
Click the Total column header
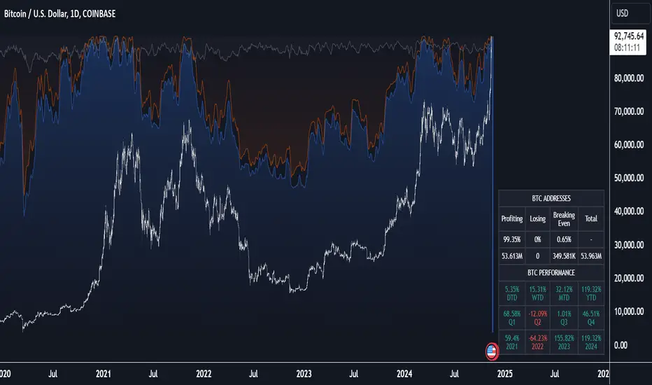[591, 219]
